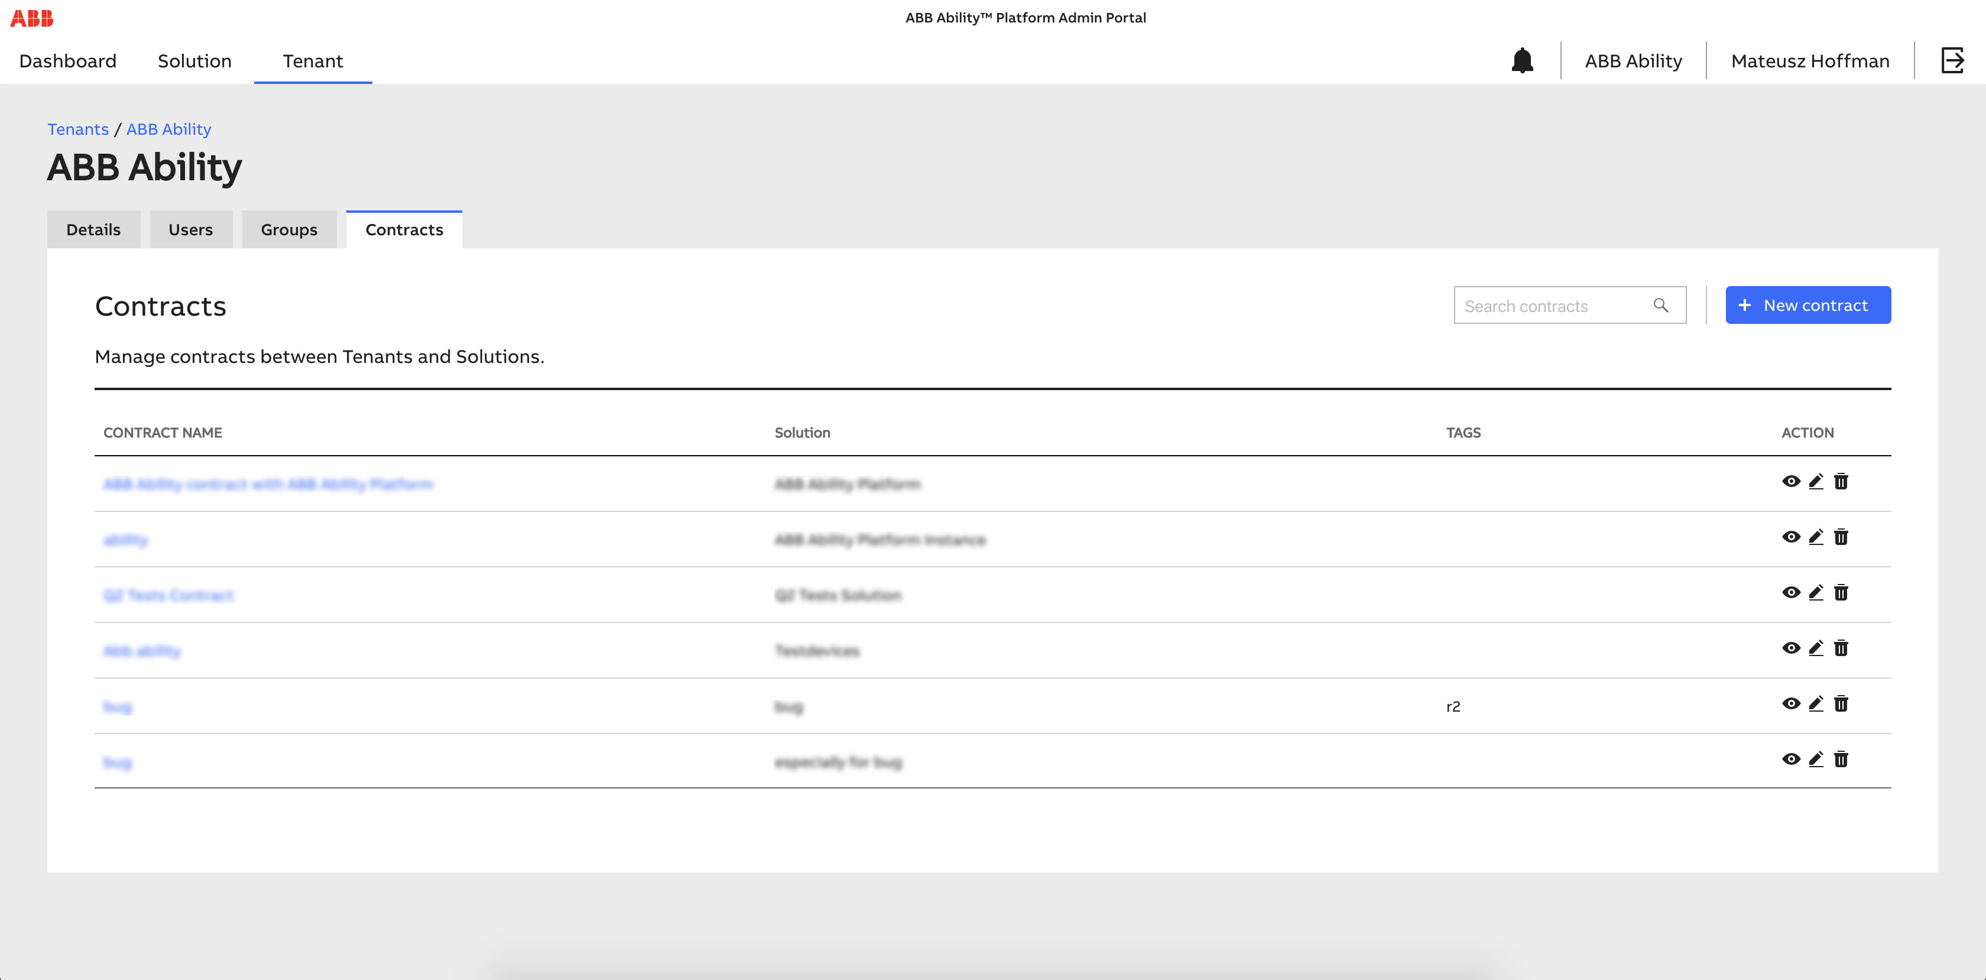Click the r2 tag
This screenshot has height=980, width=1986.
[x=1453, y=706]
